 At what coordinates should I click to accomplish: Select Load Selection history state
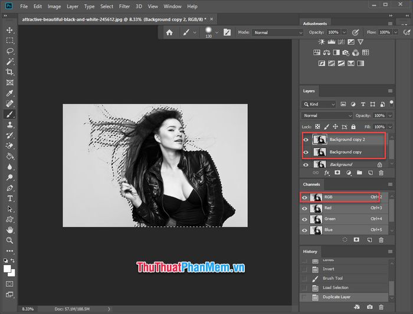click(x=344, y=287)
